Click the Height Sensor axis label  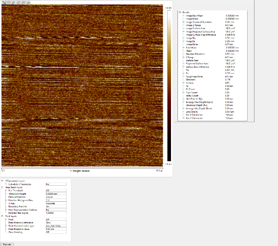tap(80, 171)
